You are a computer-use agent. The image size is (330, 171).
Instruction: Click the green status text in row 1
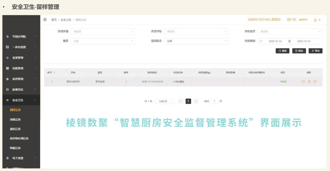coord(283,82)
